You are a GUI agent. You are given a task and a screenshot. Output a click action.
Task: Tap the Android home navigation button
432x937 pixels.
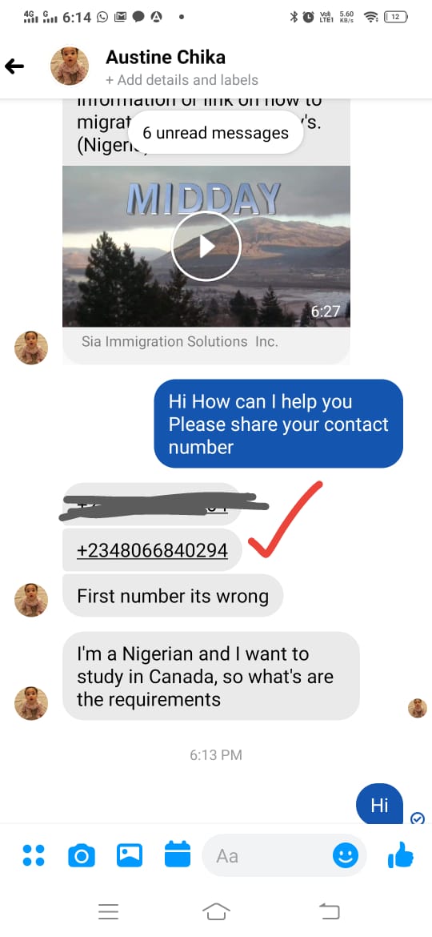click(x=216, y=911)
